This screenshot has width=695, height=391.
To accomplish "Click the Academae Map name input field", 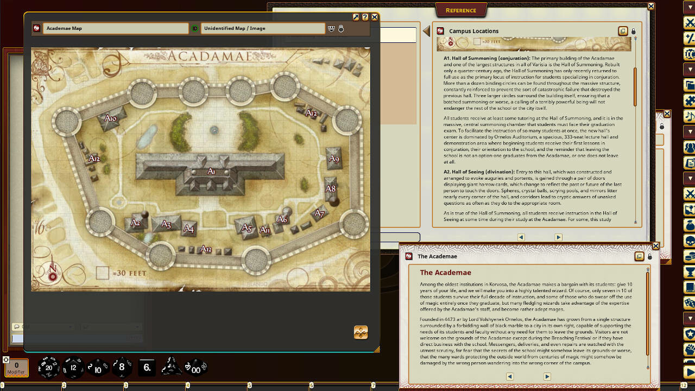I will point(116,28).
